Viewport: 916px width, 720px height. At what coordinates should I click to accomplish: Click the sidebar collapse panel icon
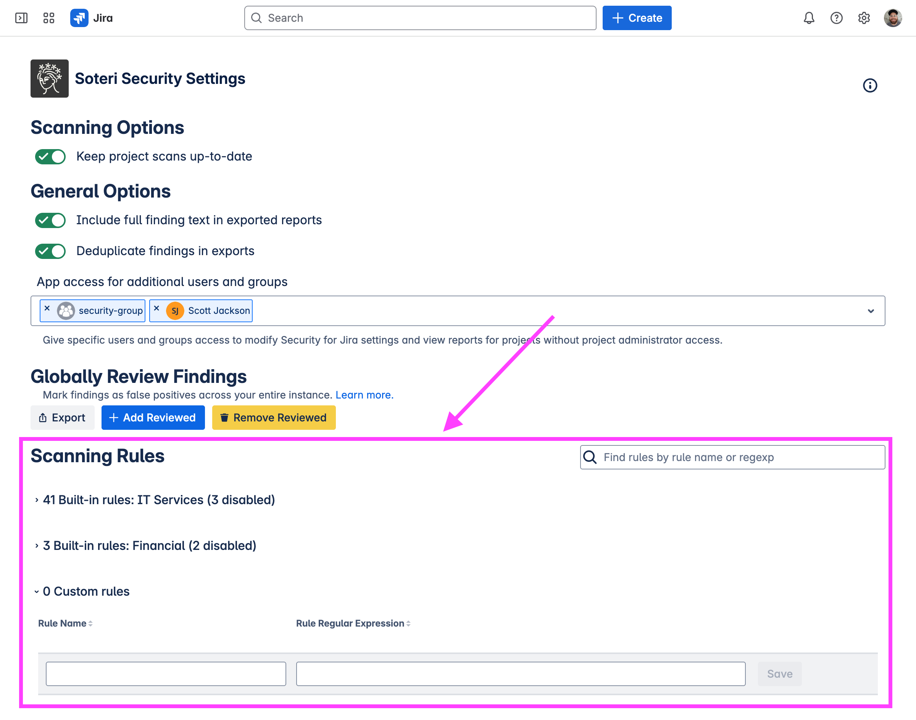(21, 18)
